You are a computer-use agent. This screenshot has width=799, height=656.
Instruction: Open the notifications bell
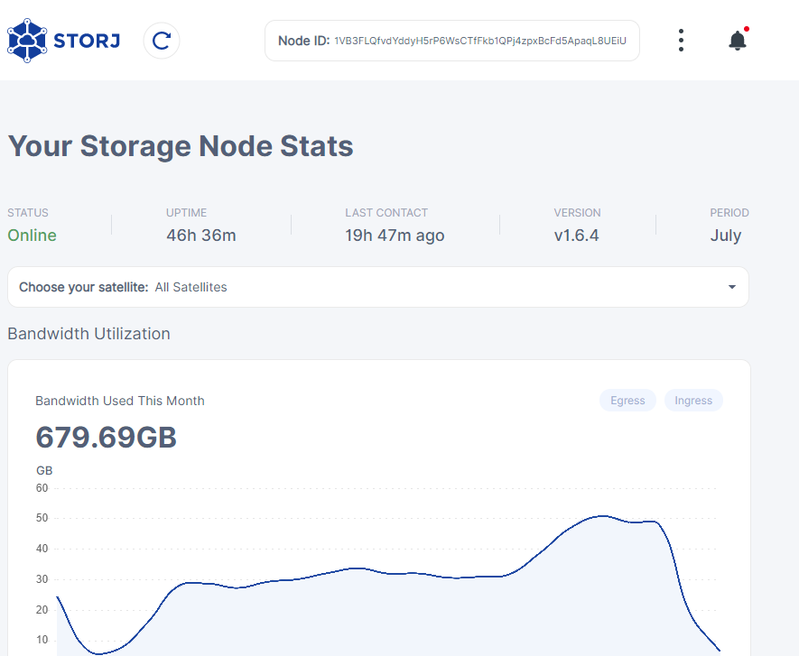point(738,41)
